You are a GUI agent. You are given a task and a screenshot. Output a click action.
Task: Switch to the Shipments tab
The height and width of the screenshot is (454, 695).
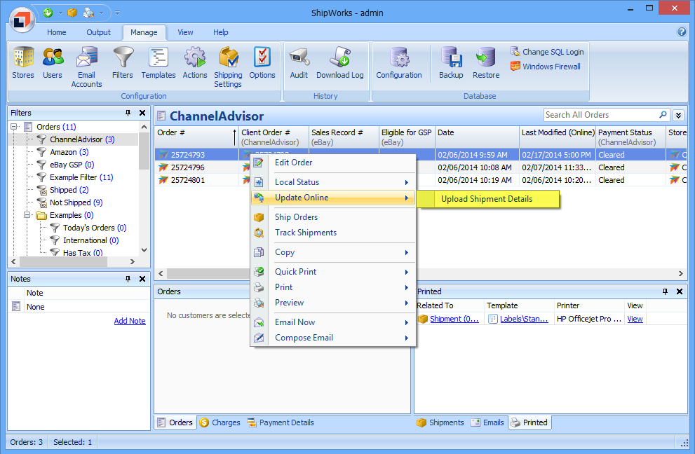[x=440, y=422]
